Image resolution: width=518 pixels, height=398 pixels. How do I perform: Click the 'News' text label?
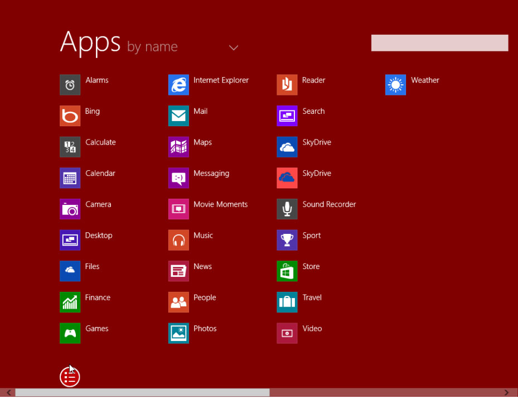[202, 267]
